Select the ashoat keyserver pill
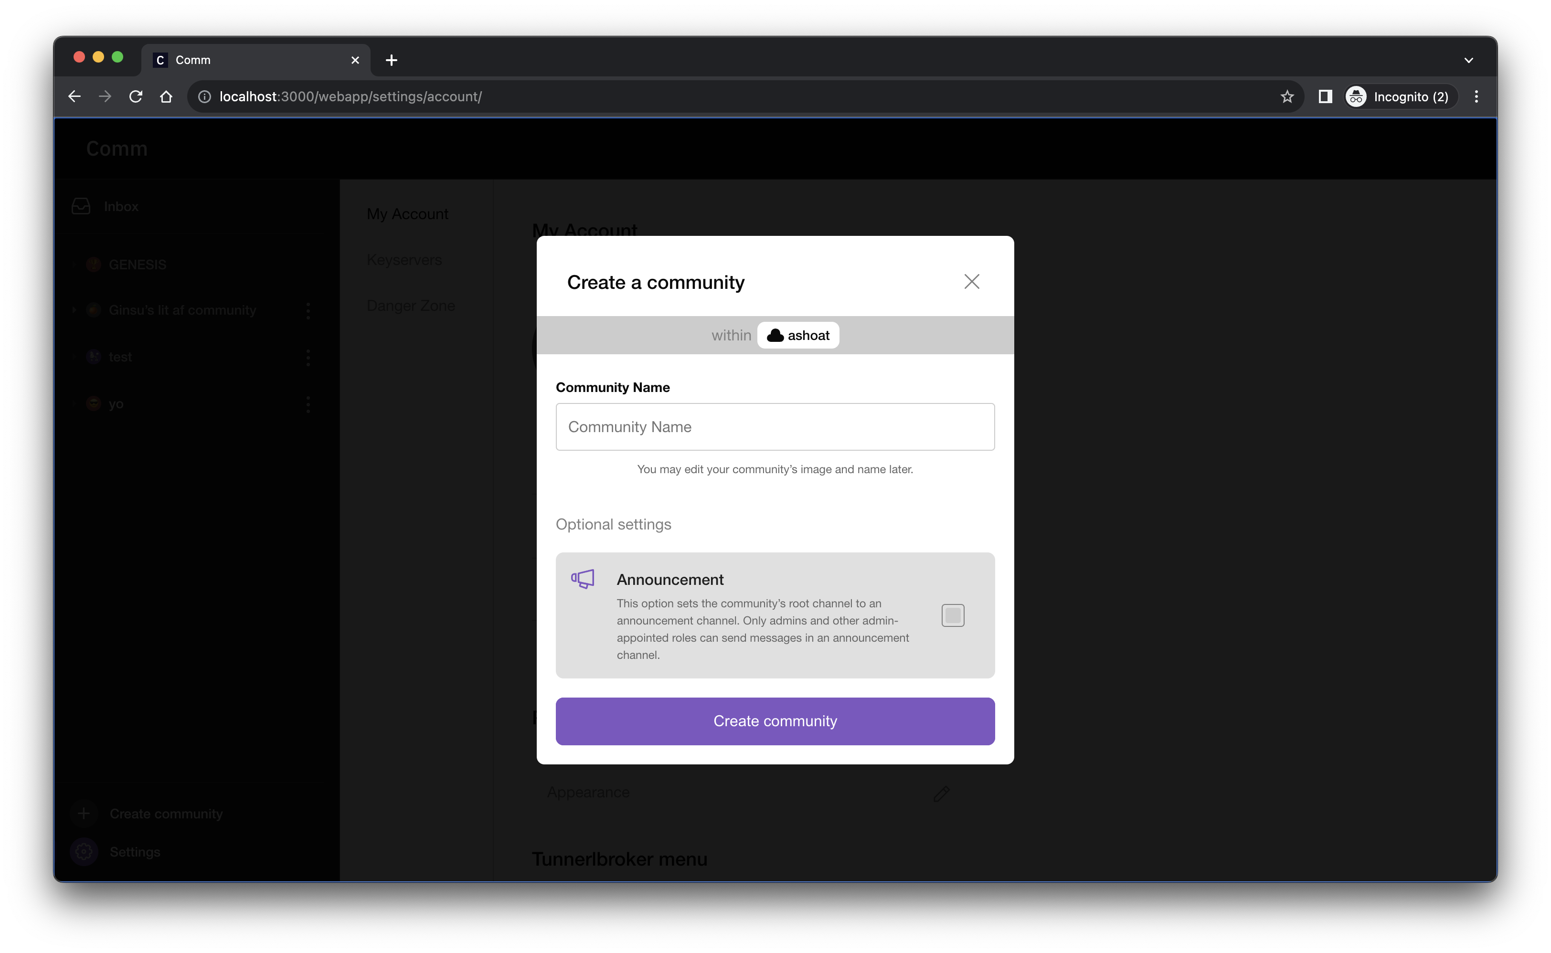 798,335
